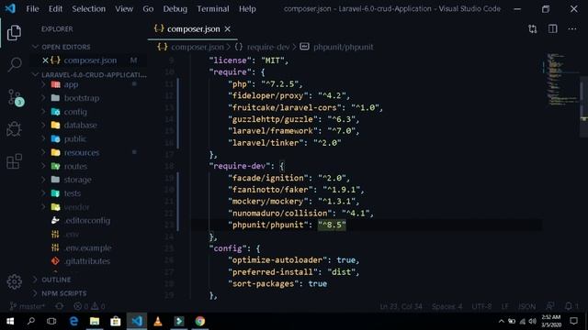Change the UTF-8 file encoding

pos(481,306)
